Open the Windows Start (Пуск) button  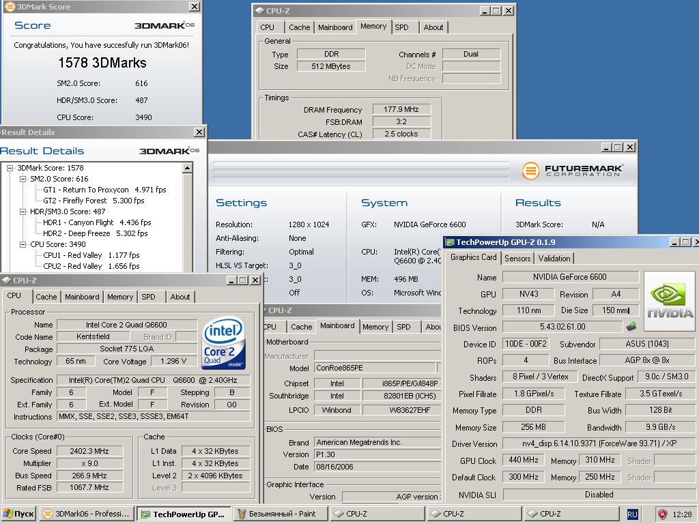point(18,514)
